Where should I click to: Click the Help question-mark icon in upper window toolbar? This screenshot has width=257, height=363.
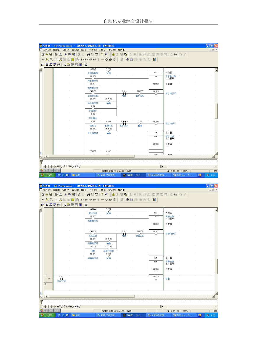point(102,54)
